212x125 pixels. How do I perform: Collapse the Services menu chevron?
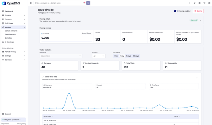point(24,27)
